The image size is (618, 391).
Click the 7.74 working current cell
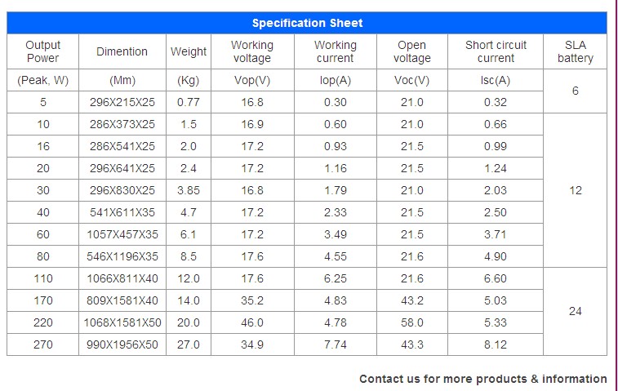(x=336, y=344)
